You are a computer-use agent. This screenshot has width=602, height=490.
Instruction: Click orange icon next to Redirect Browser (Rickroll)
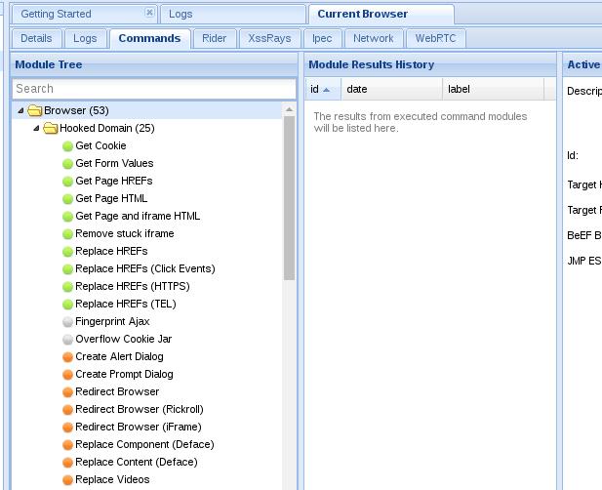pyautogui.click(x=67, y=410)
